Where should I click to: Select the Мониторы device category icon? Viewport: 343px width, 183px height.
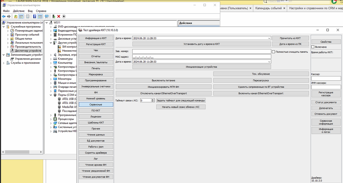click(x=55, y=79)
